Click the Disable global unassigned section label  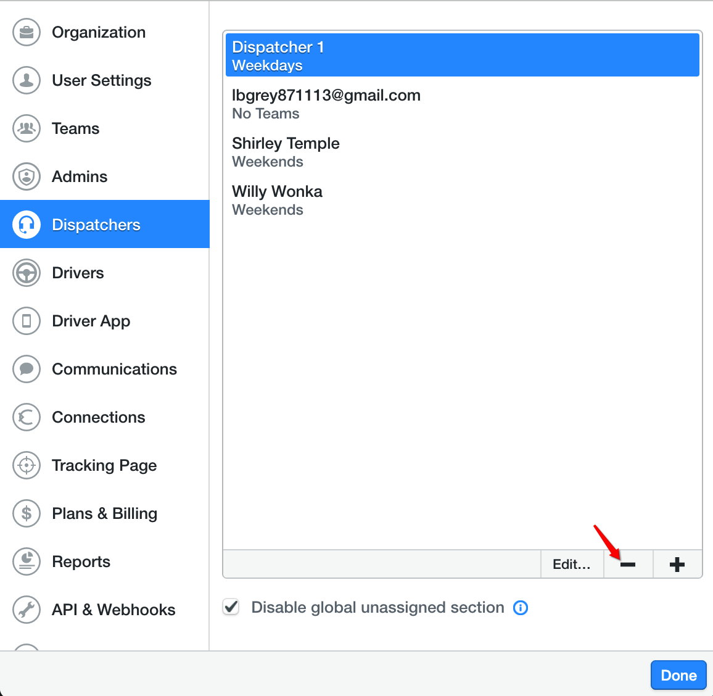tap(377, 608)
